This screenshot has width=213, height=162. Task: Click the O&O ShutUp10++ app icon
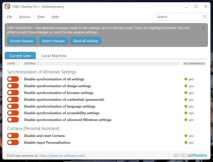[7, 7]
